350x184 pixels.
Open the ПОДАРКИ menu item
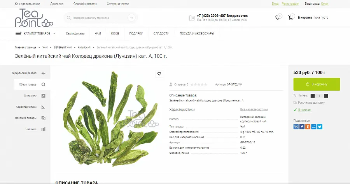136,34
